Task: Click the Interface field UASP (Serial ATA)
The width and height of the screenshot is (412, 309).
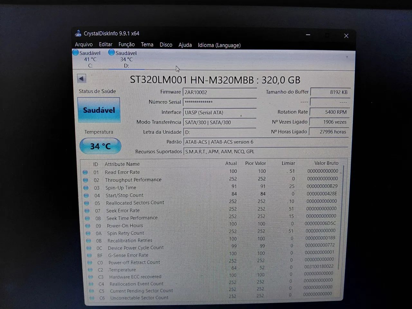Action: 220,112
